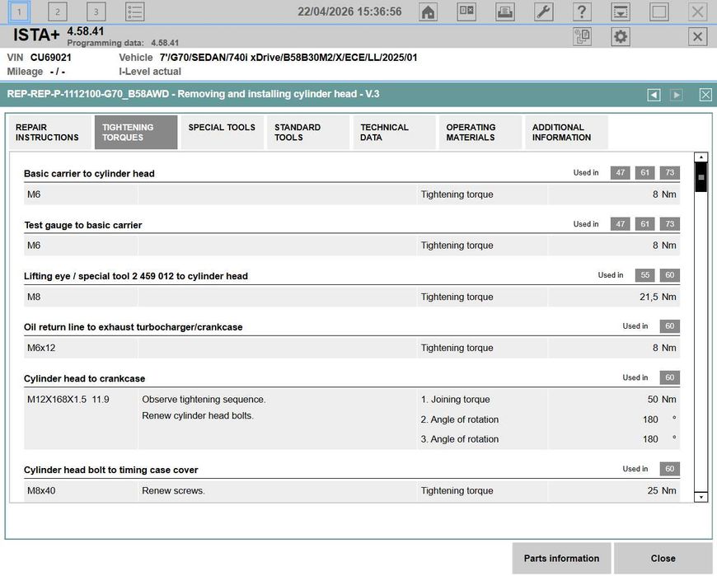Close the ISTA+ application header
Screen dimensions: 717x576
[697, 36]
